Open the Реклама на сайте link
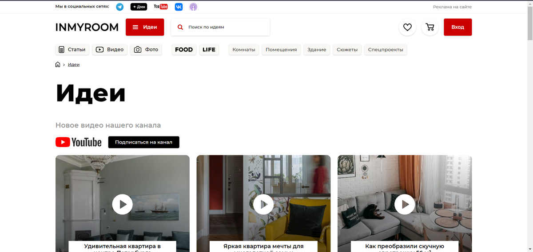This screenshot has height=252, width=533. click(452, 7)
